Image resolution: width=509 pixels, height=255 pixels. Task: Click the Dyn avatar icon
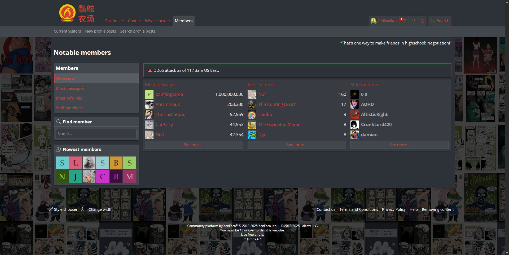pyautogui.click(x=252, y=135)
